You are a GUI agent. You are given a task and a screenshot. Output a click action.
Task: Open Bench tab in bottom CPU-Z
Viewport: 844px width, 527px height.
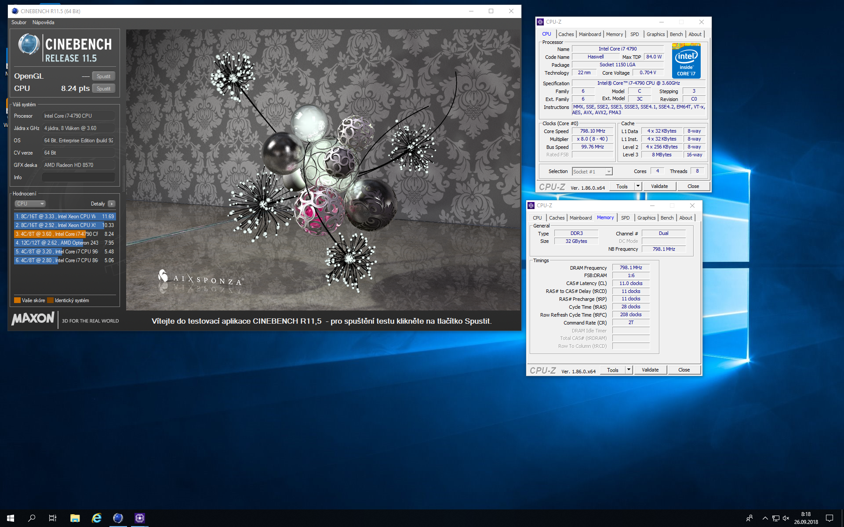click(667, 218)
